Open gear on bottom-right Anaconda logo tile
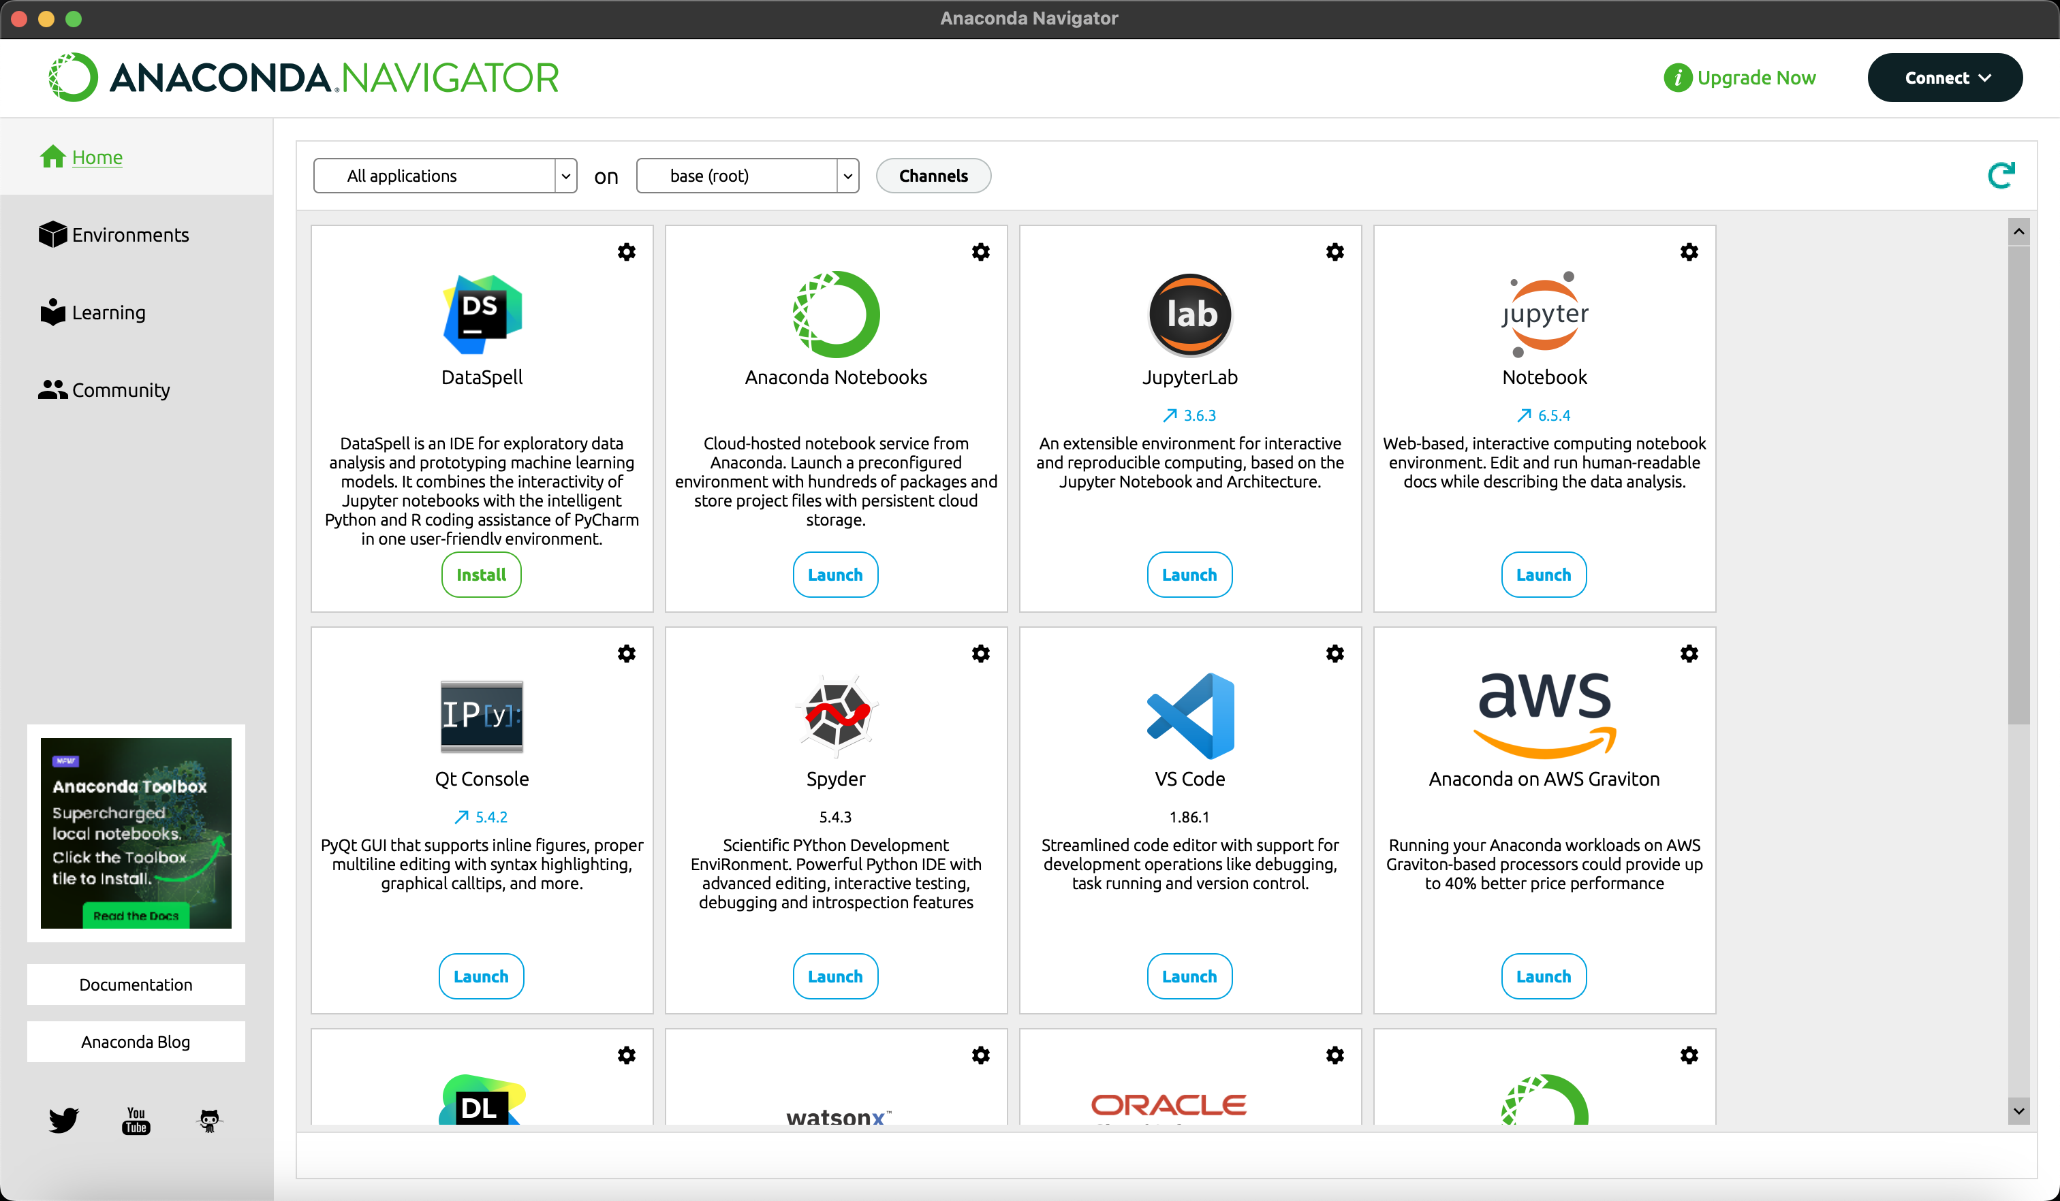This screenshot has height=1201, width=2060. pyautogui.click(x=1689, y=1055)
